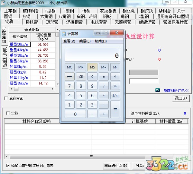193x174 pixels.
Task: Select the 铸铁管 tab
Action: [x=32, y=22]
